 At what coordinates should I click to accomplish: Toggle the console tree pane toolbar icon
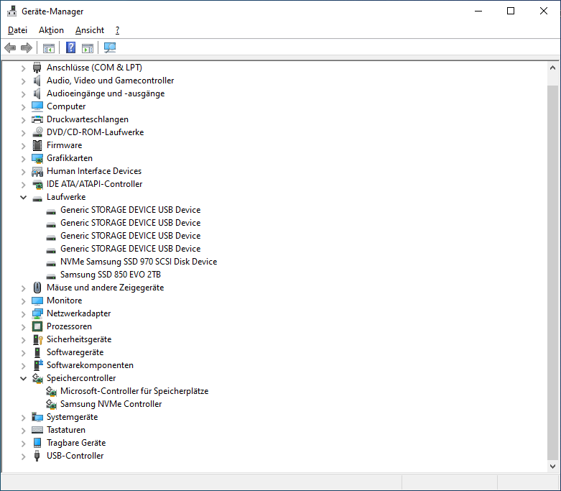[49, 47]
